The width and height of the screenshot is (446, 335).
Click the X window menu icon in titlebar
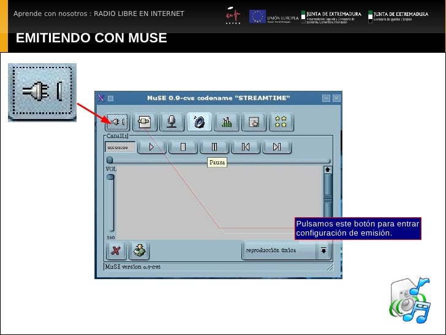point(101,98)
